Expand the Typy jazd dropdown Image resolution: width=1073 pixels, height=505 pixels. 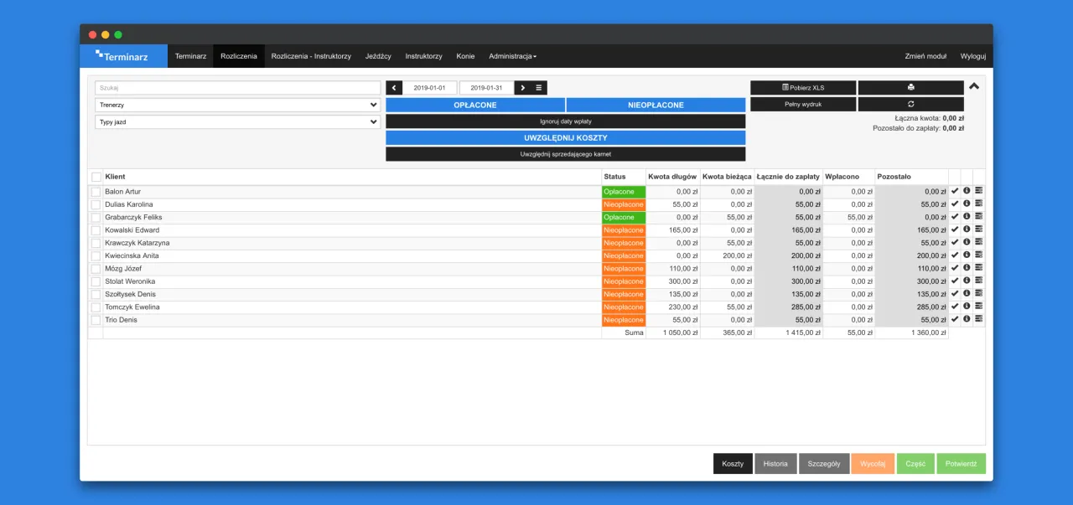(x=237, y=121)
